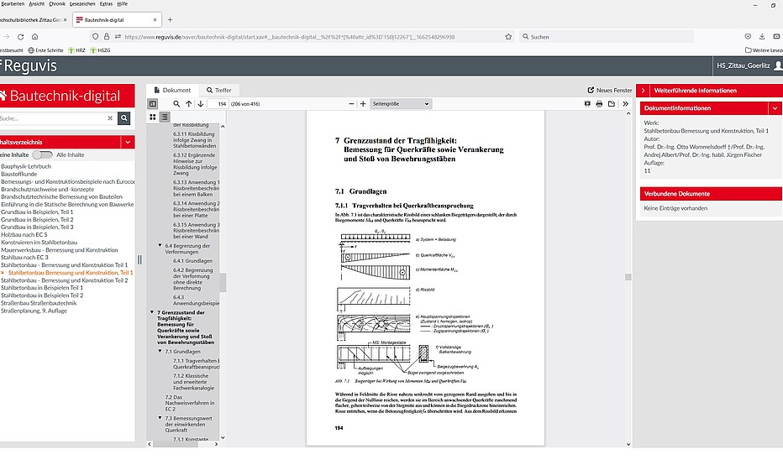Open the Seitengröße zoom dropdown
783x460 pixels.
(401, 104)
